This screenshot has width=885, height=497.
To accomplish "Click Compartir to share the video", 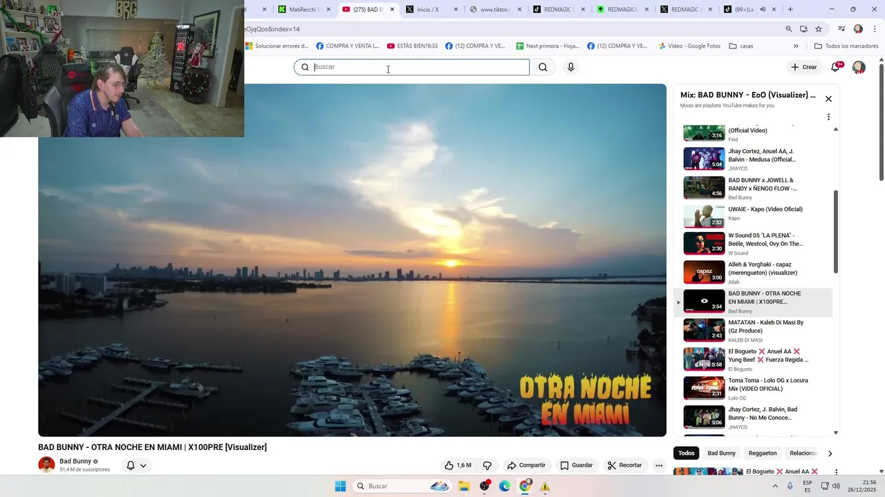I will (526, 465).
